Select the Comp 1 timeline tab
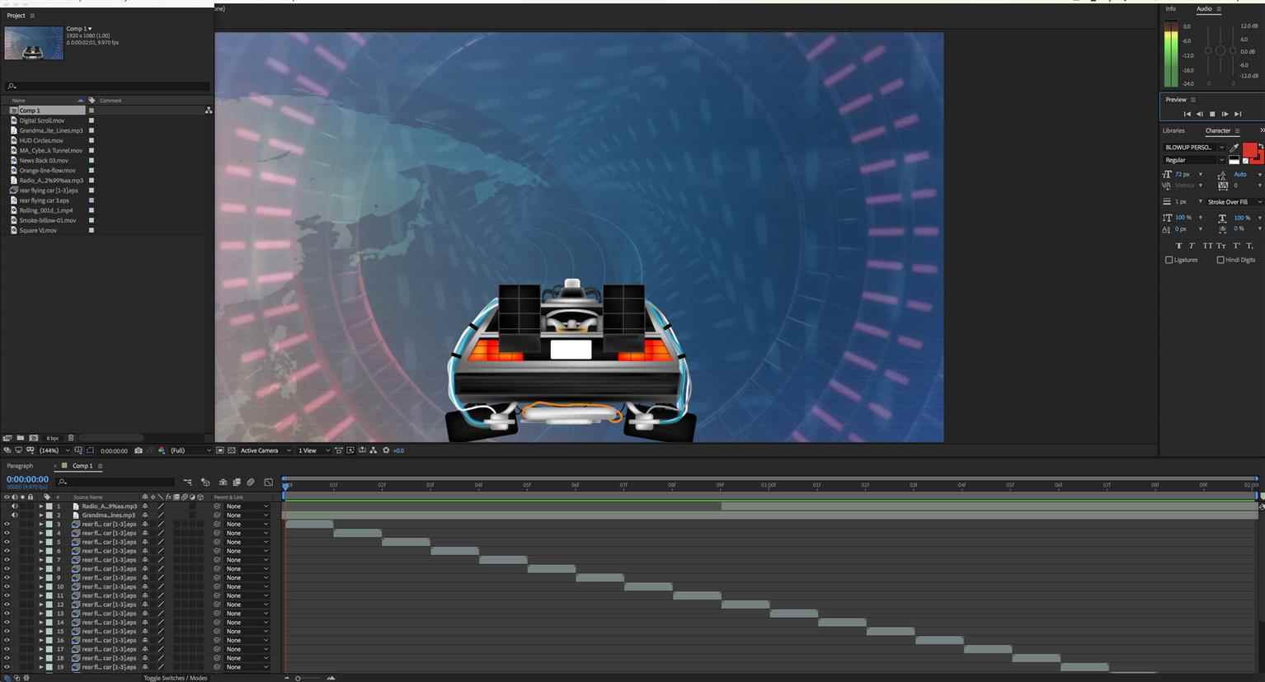Viewport: 1265px width, 682px height. (x=82, y=466)
